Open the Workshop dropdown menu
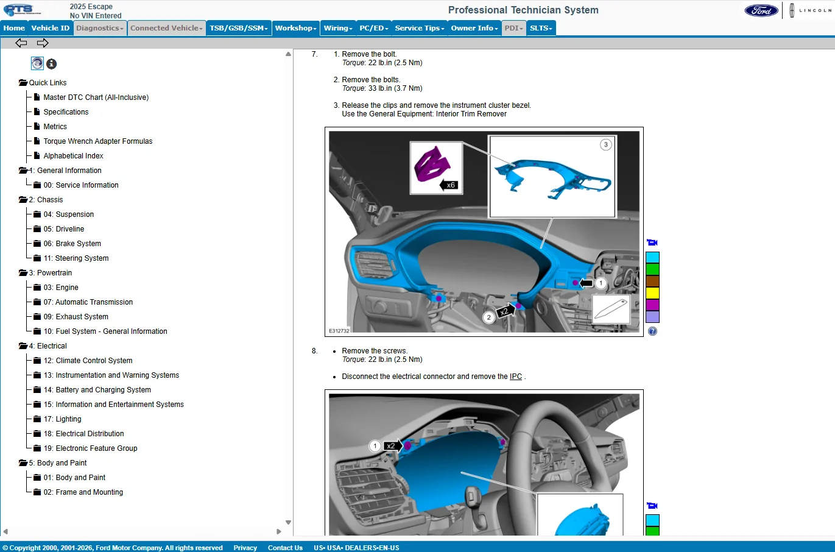 [295, 28]
